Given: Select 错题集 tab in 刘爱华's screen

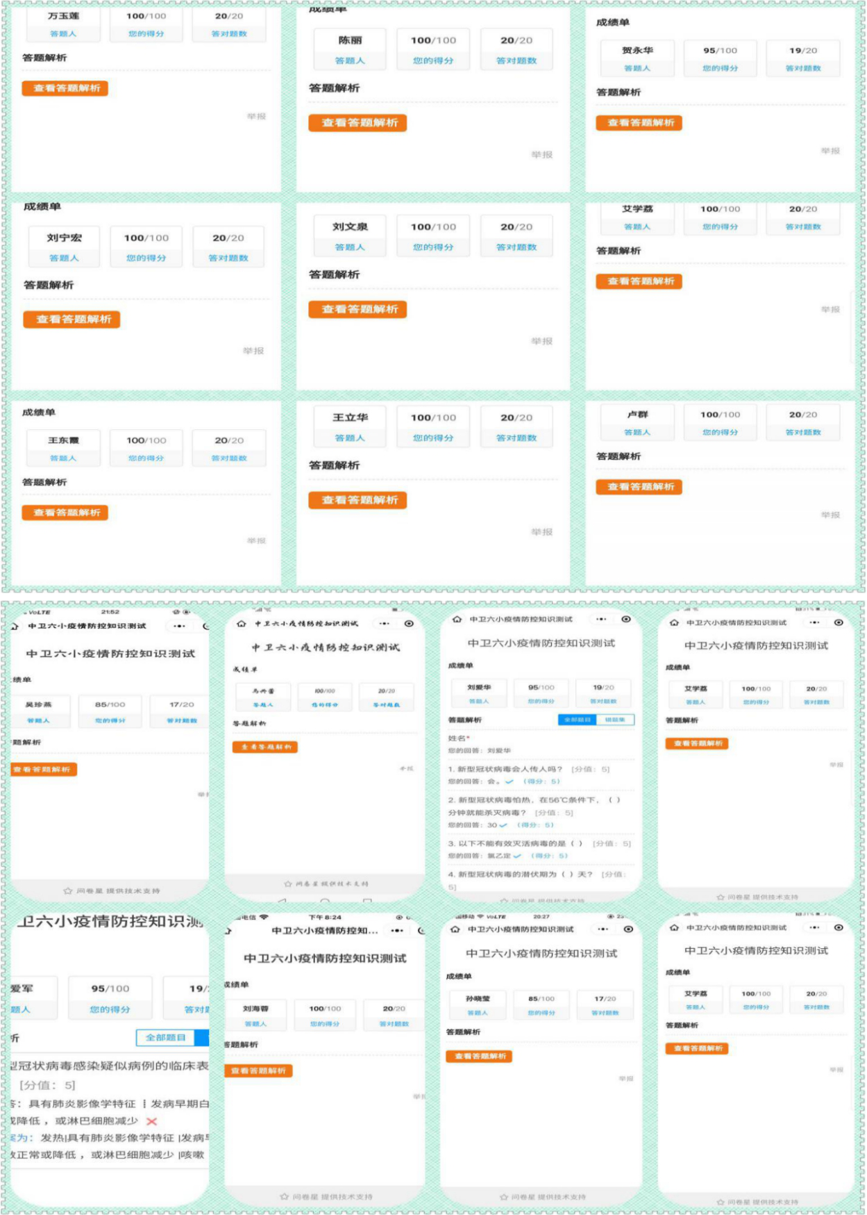Looking at the screenshot, I should 615,720.
